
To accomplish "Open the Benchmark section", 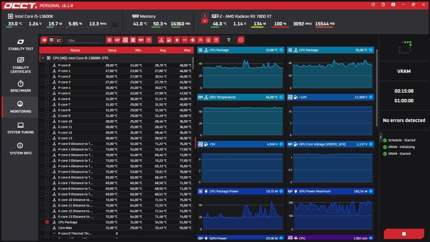I will tap(21, 86).
